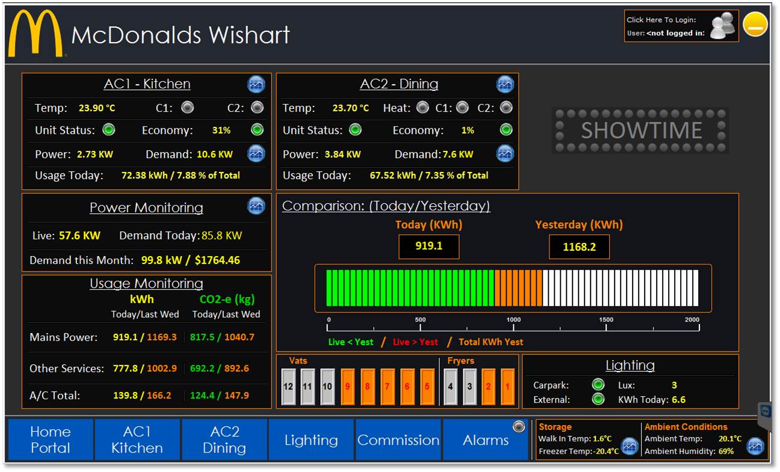
Task: Select Vat 12 indicator
Action: coord(288,387)
